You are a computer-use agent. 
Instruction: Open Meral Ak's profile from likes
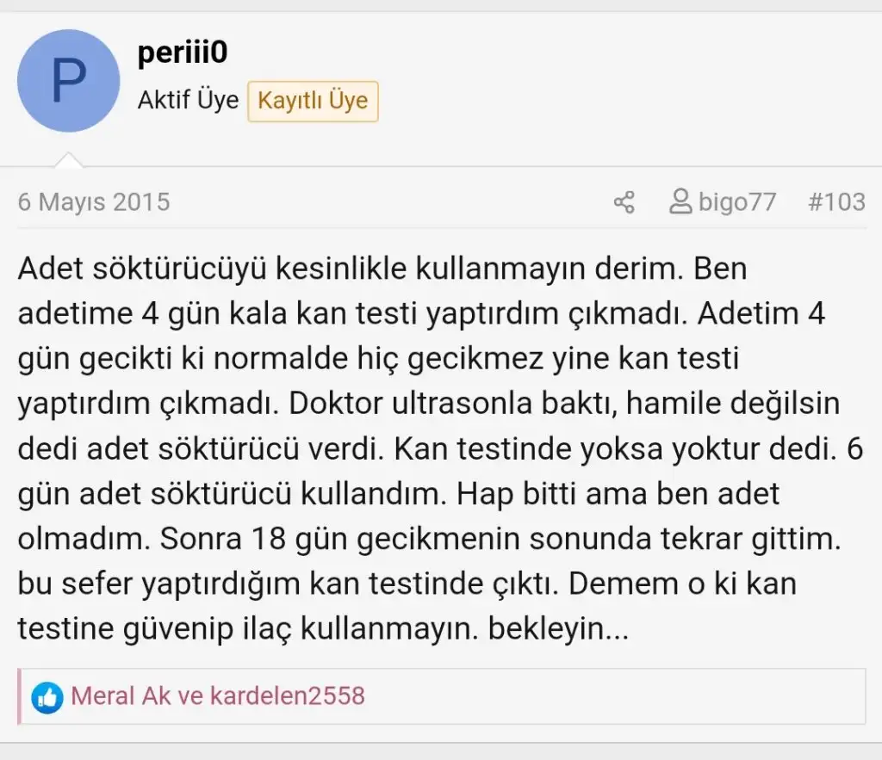121,696
